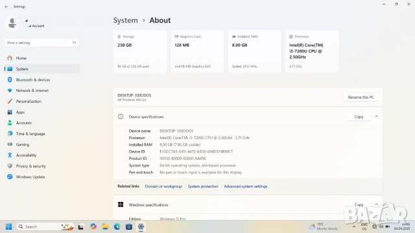Open System protection link
Image resolution: width=415 pixels, height=233 pixels.
pos(203,186)
